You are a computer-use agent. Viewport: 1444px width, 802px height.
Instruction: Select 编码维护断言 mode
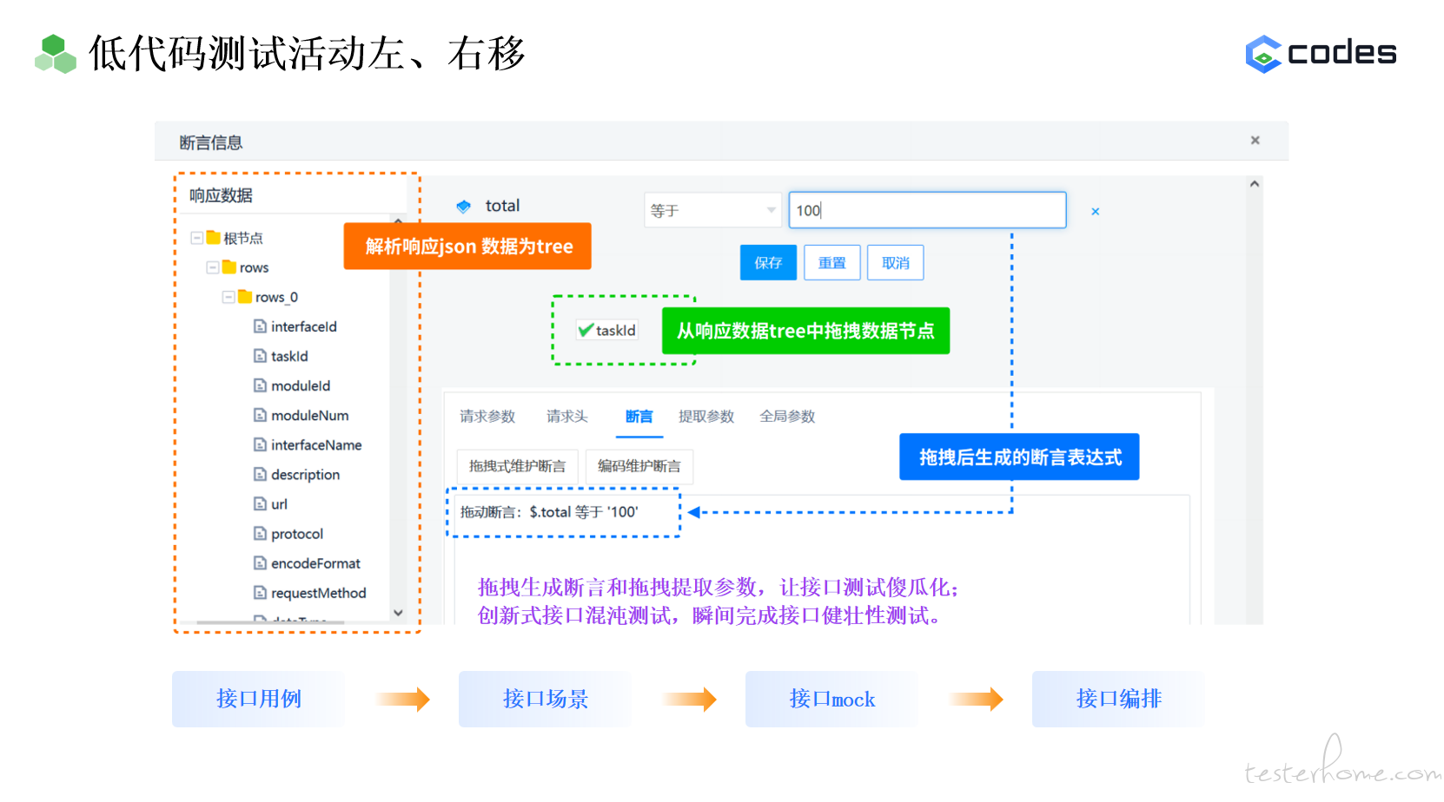coord(639,466)
